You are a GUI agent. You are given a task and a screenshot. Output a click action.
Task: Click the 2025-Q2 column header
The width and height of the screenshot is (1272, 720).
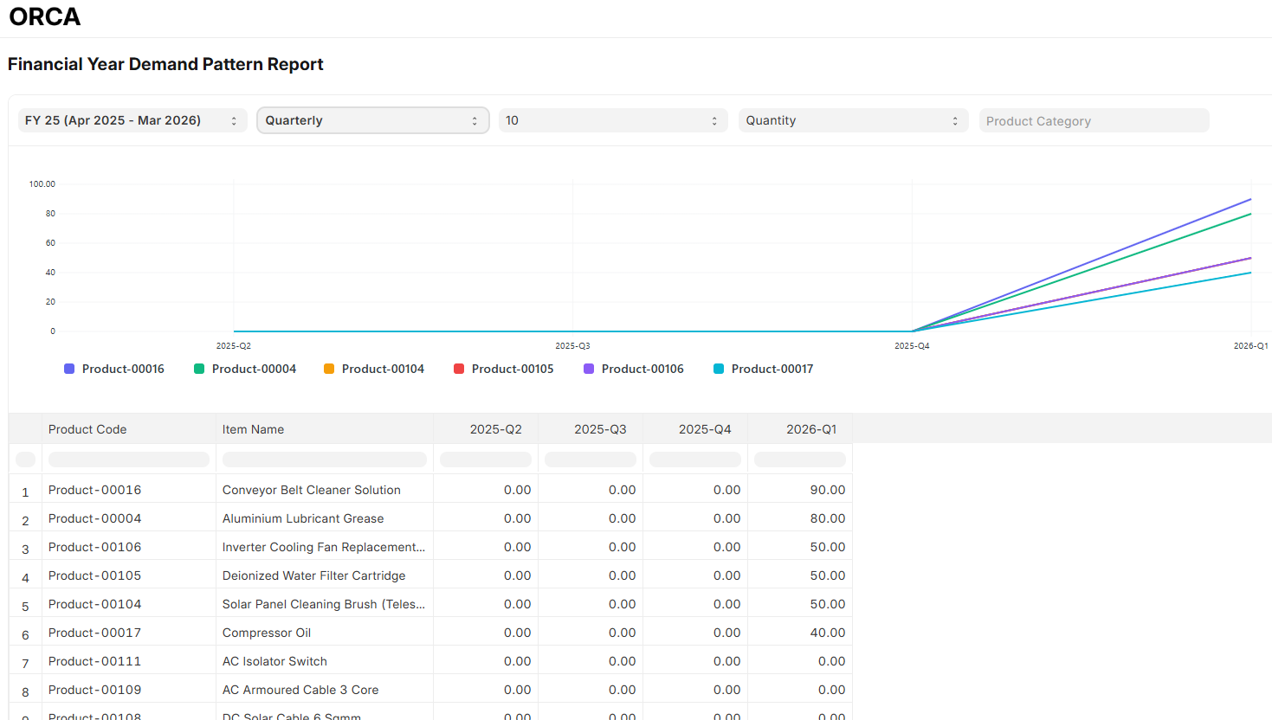coord(495,429)
